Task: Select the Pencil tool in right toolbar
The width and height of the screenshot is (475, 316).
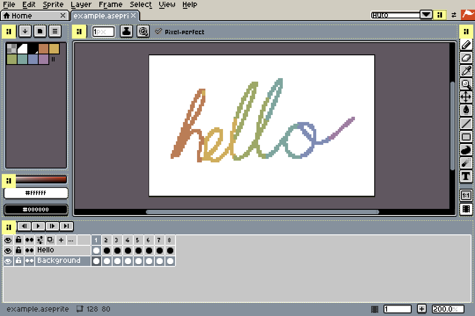Action: click(466, 45)
